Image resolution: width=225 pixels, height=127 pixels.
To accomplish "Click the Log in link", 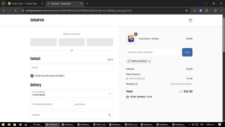I will (x=110, y=59).
